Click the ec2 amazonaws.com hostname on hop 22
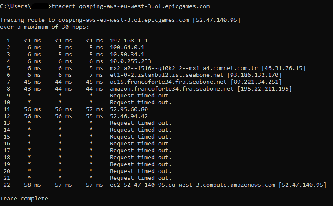This screenshot has width=333, height=206. coord(192,185)
